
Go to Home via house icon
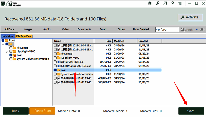click(150, 3)
